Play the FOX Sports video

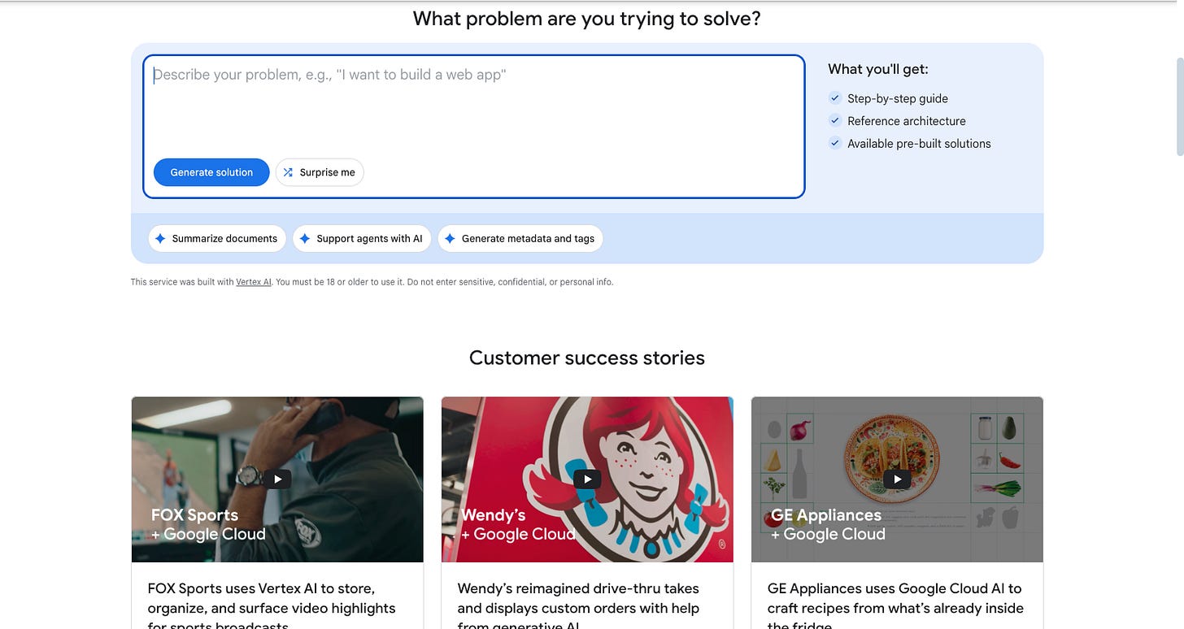coord(277,479)
